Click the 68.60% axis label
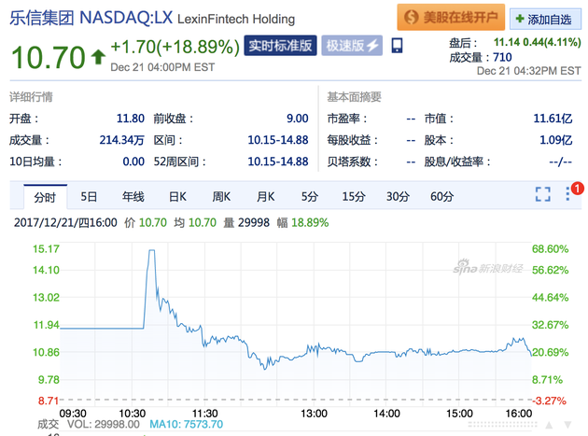 [550, 248]
